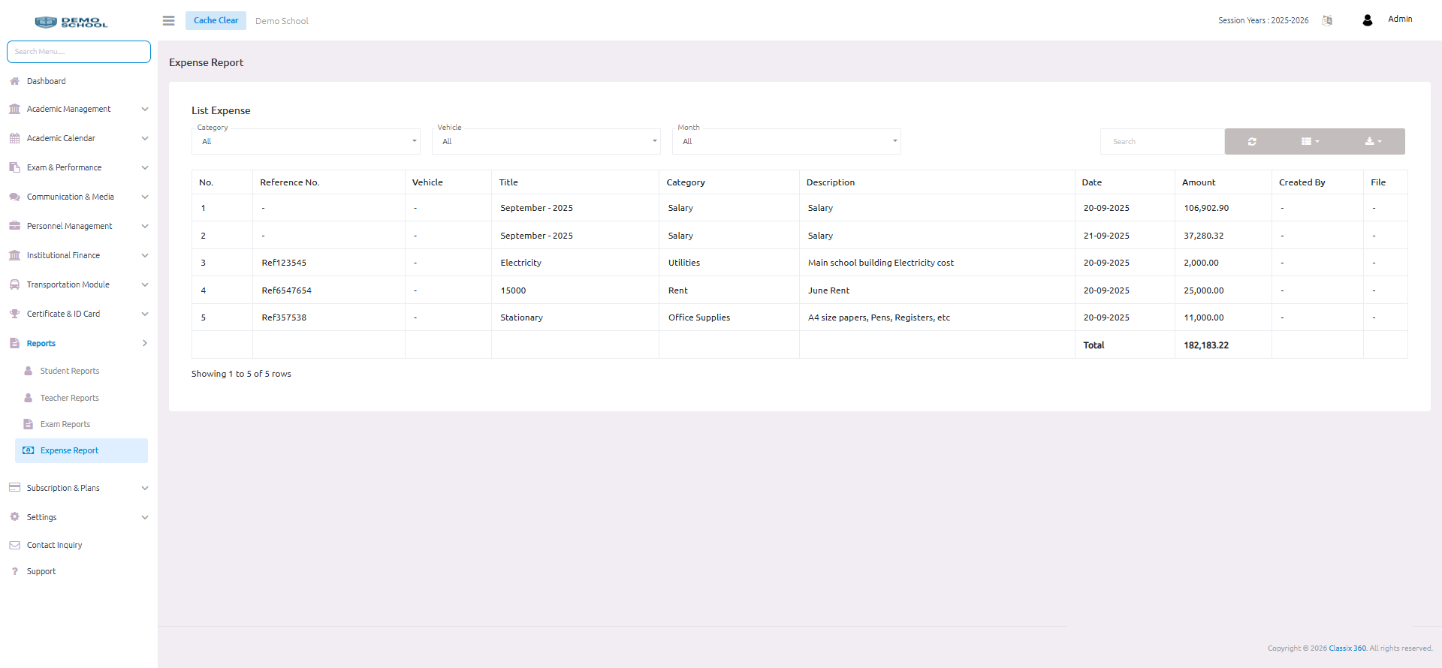Toggle the hamburger sidebar menu
This screenshot has height=668, width=1442.
(x=168, y=20)
